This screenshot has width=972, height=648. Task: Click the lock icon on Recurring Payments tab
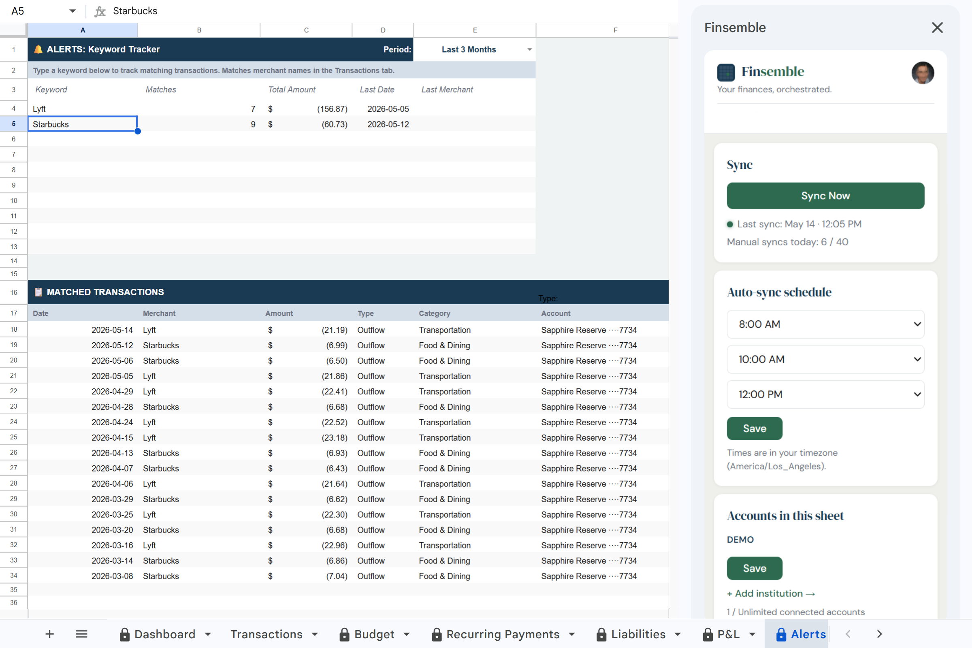point(437,634)
